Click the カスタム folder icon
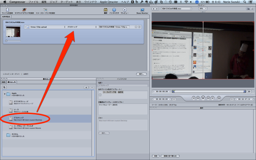Viewport: 256px width, 160px height. point(8,135)
